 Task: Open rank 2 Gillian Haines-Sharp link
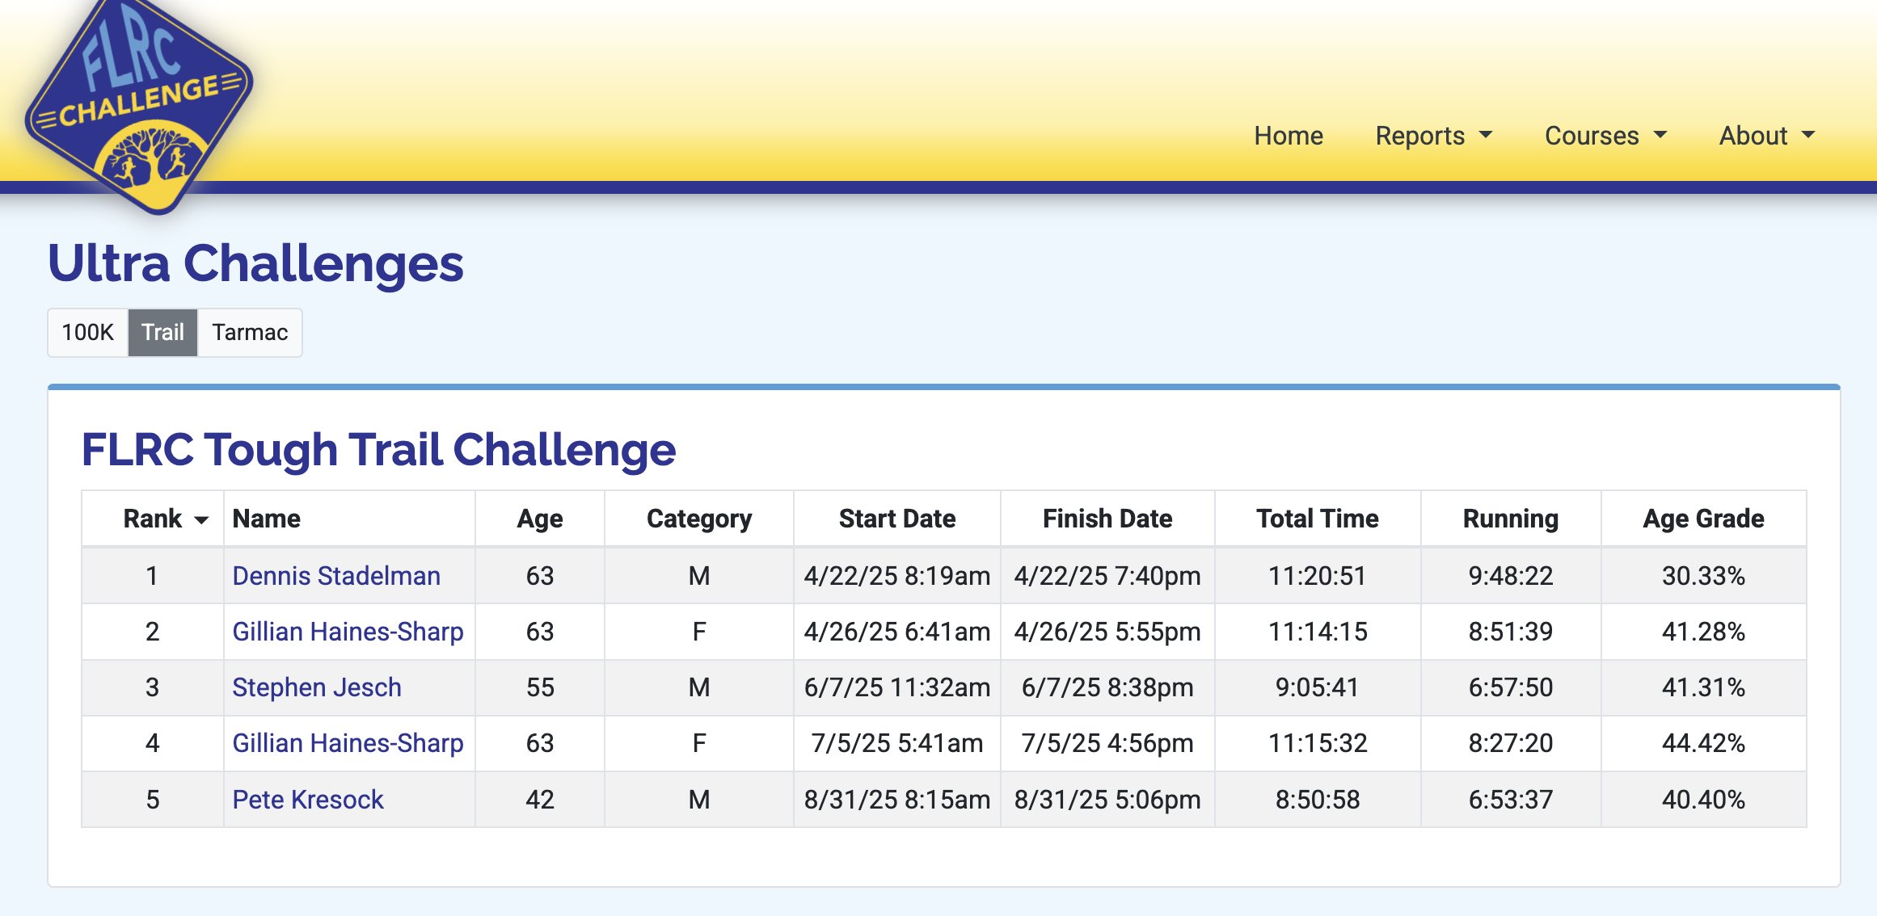[348, 631]
